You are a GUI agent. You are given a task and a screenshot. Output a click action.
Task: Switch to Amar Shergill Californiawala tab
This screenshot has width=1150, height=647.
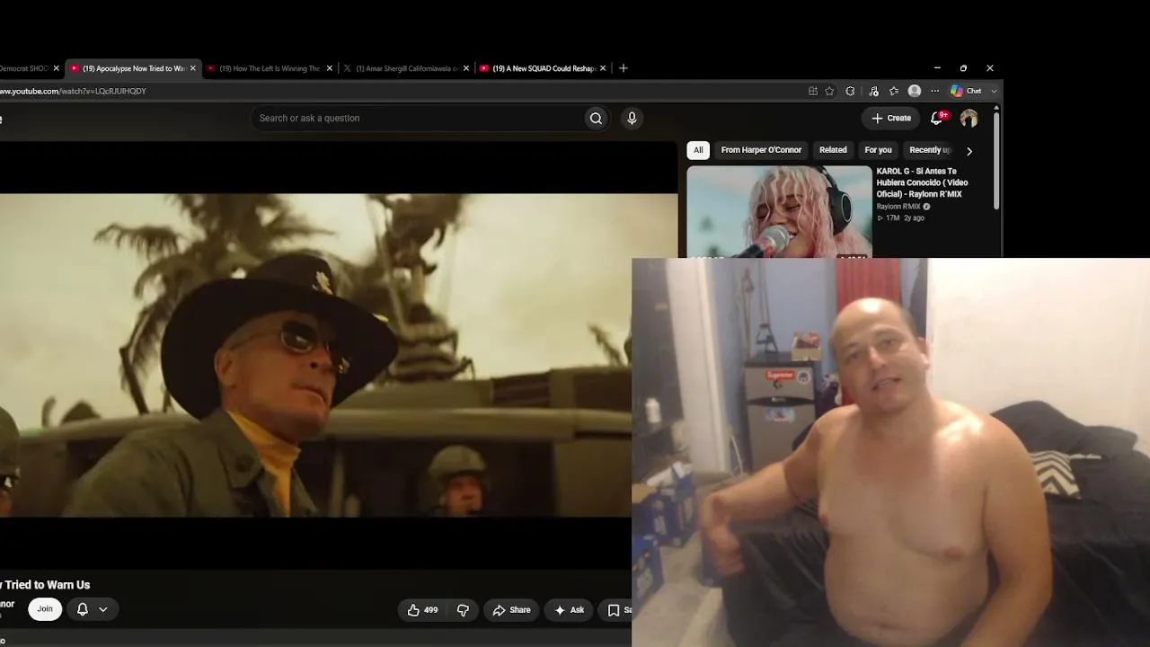click(x=406, y=68)
